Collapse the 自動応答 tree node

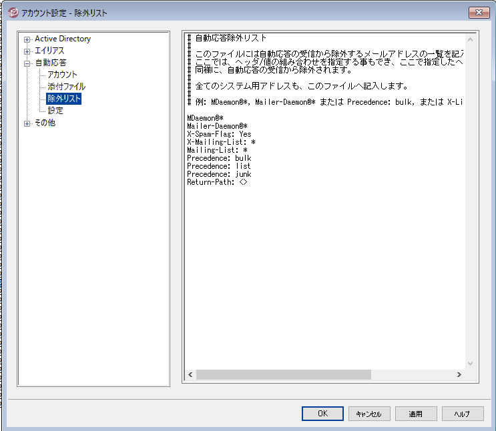pyautogui.click(x=27, y=63)
